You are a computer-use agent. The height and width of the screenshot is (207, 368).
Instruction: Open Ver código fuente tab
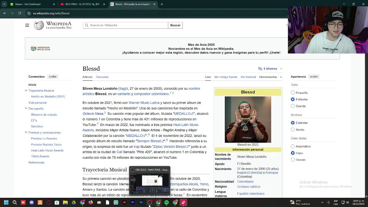coord(226,77)
